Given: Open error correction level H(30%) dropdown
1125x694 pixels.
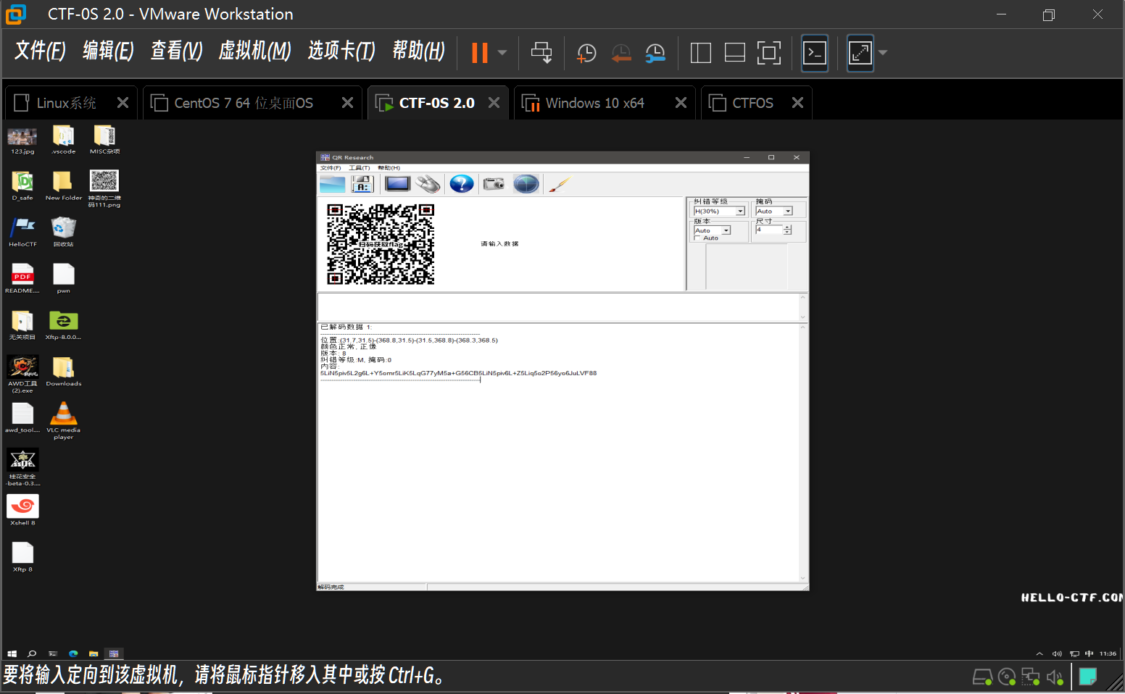Looking at the screenshot, I should pyautogui.click(x=741, y=212).
